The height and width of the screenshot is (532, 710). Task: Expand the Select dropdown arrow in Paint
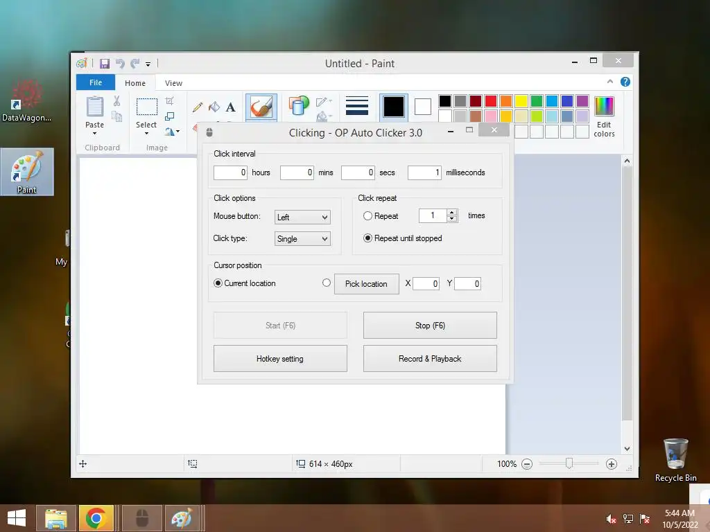pos(147,134)
